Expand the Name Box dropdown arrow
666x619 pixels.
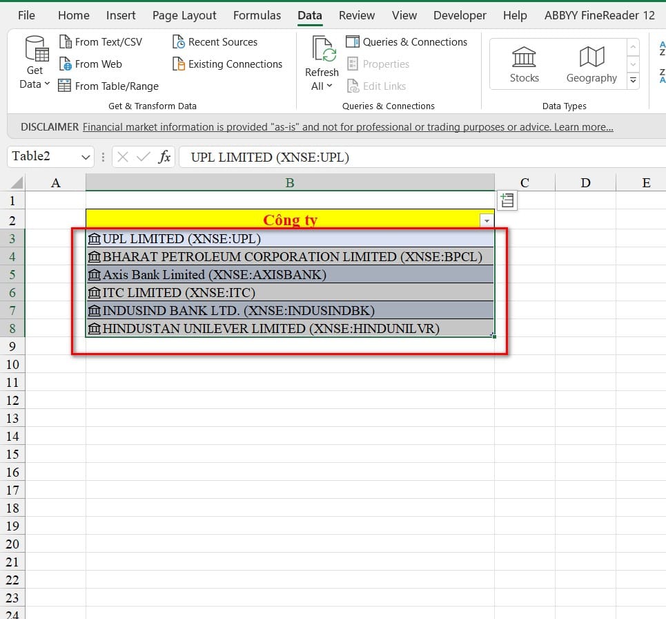[x=86, y=158]
